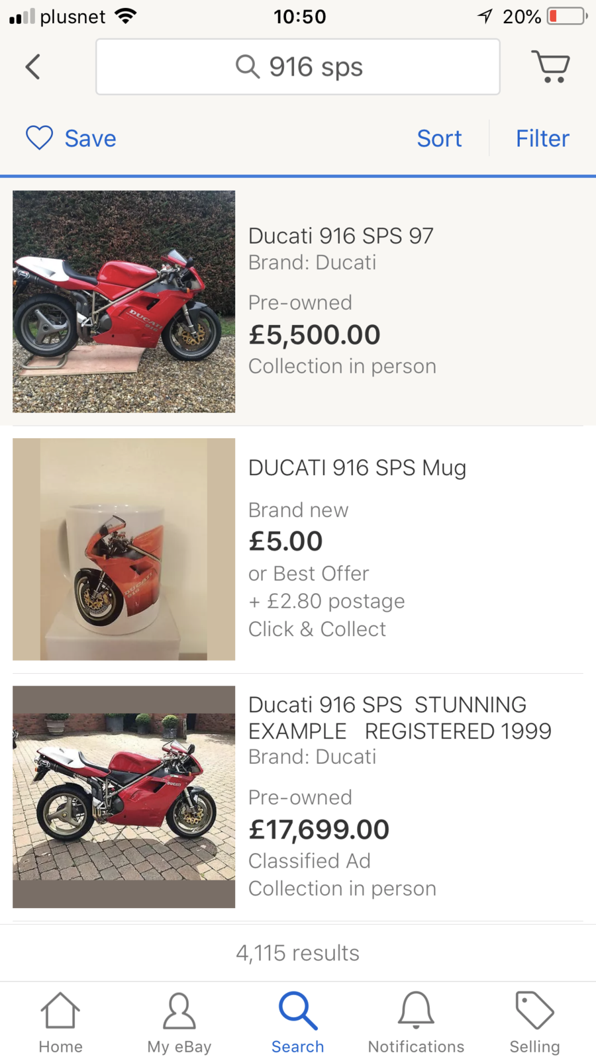
Task: View the 1999 registered Ducati photo
Action: (x=124, y=796)
